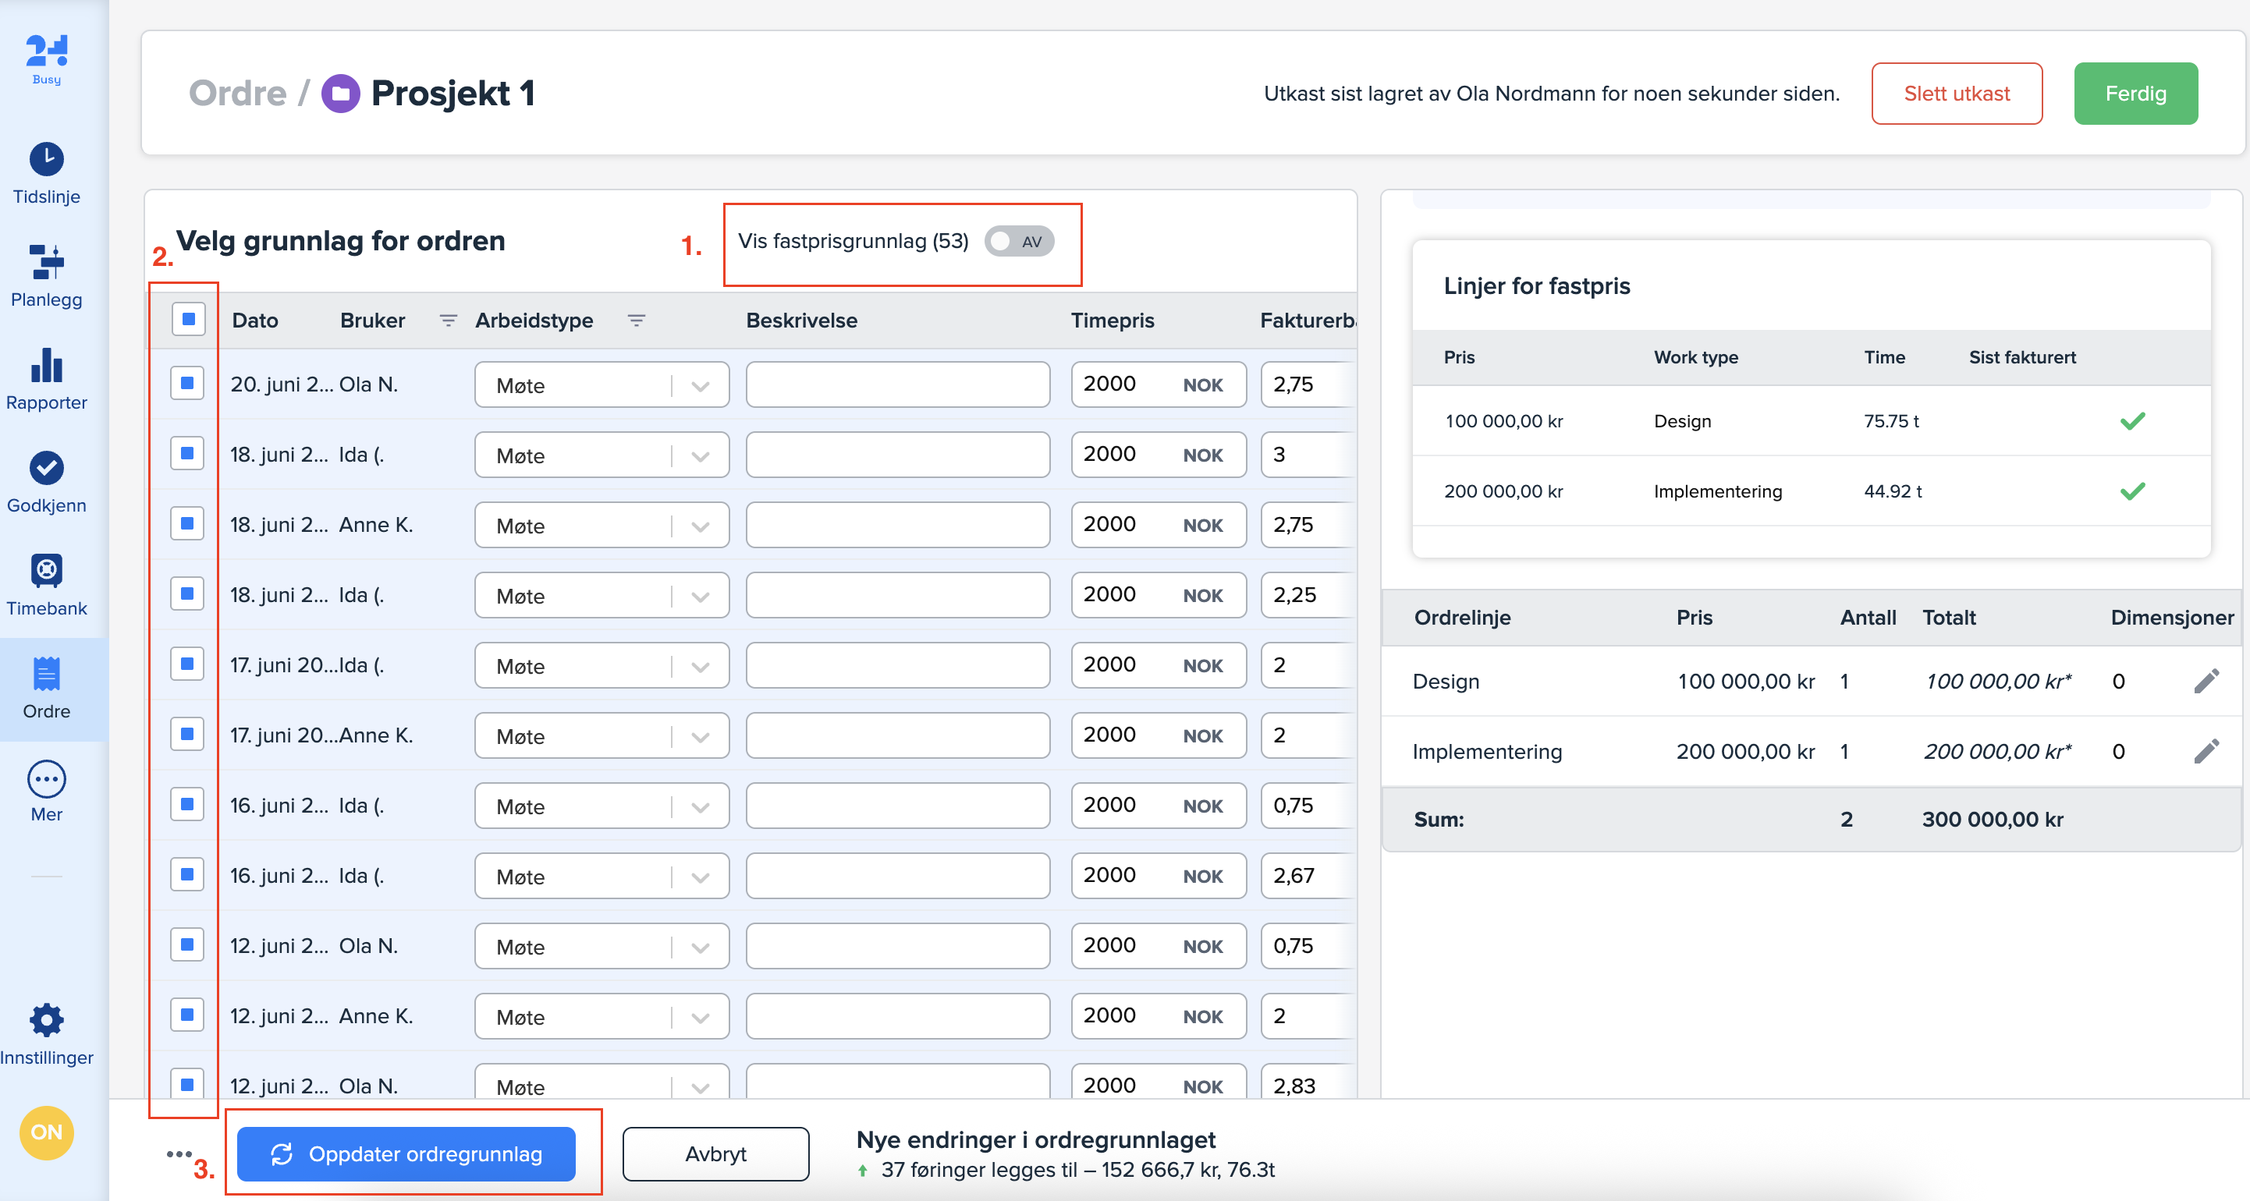2250x1201 pixels.
Task: Click the Slett utkast button
Action: [1957, 94]
